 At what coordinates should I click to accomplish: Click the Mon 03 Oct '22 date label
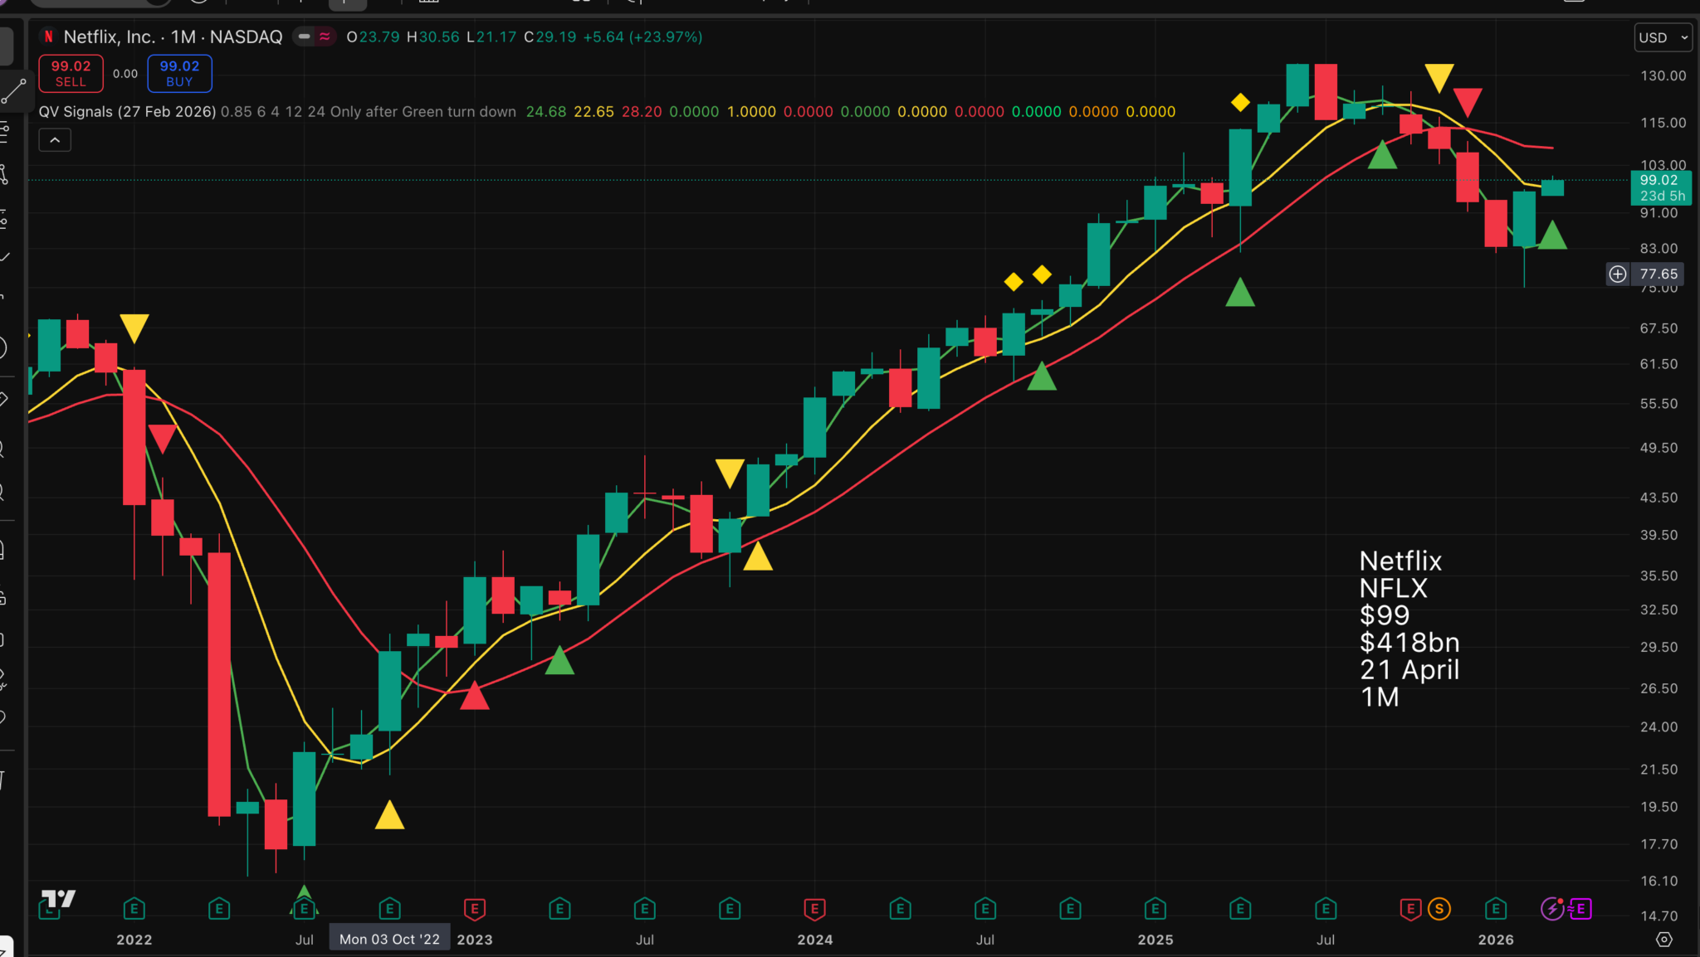click(x=389, y=939)
